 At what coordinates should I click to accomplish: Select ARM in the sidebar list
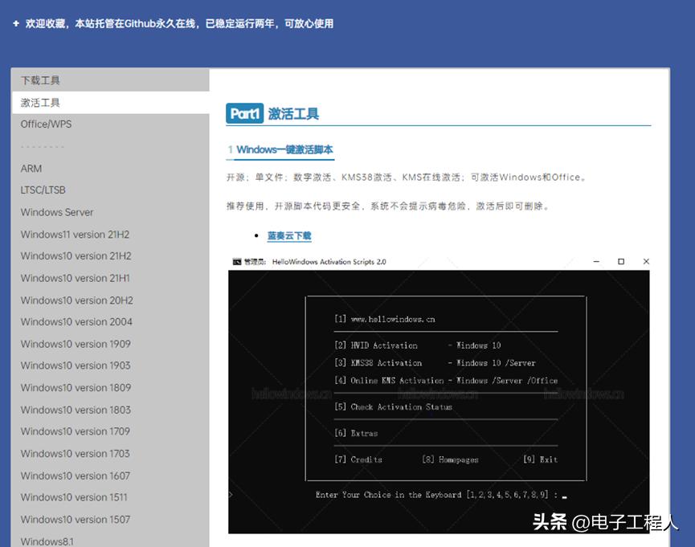(31, 168)
